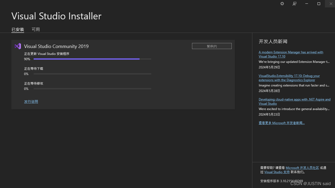The height and width of the screenshot is (188, 335).
Task: Click the 正在等待下载 progress bar
Action: 92,74
